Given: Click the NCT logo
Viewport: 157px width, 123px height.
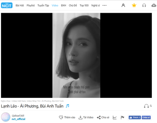Looking at the screenshot, I should 7,5.
